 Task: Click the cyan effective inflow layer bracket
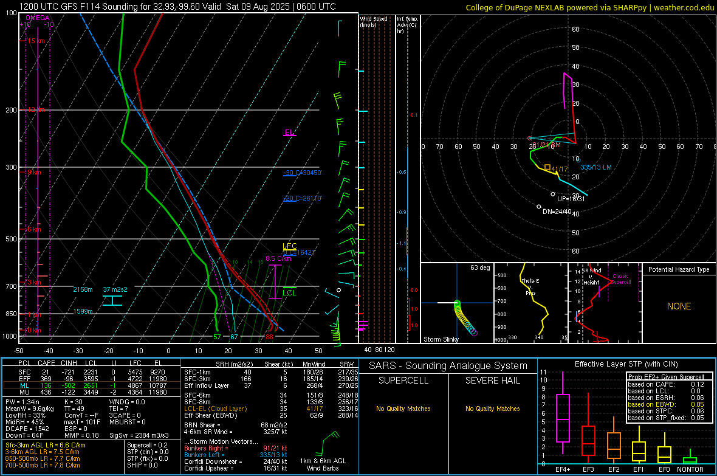coord(112,300)
